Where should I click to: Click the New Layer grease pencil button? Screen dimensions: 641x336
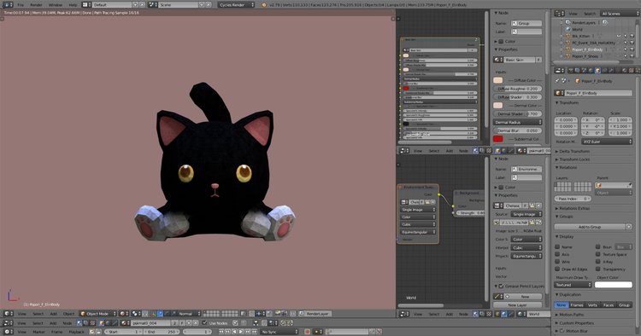pos(518,305)
